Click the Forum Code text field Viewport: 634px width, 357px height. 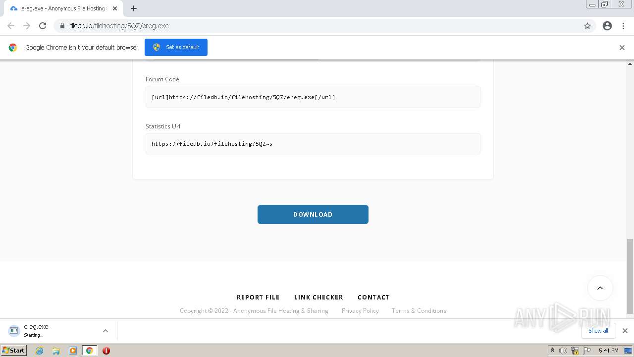coord(313,97)
